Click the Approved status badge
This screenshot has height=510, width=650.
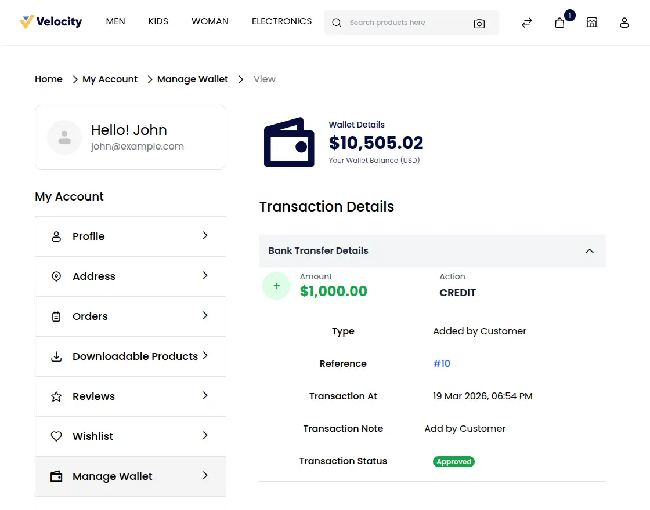pyautogui.click(x=454, y=461)
